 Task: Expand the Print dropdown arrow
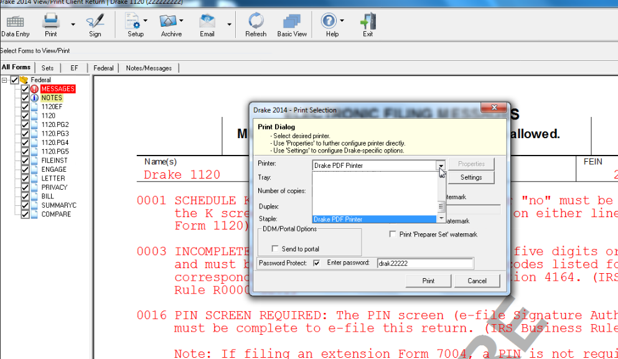click(x=73, y=24)
